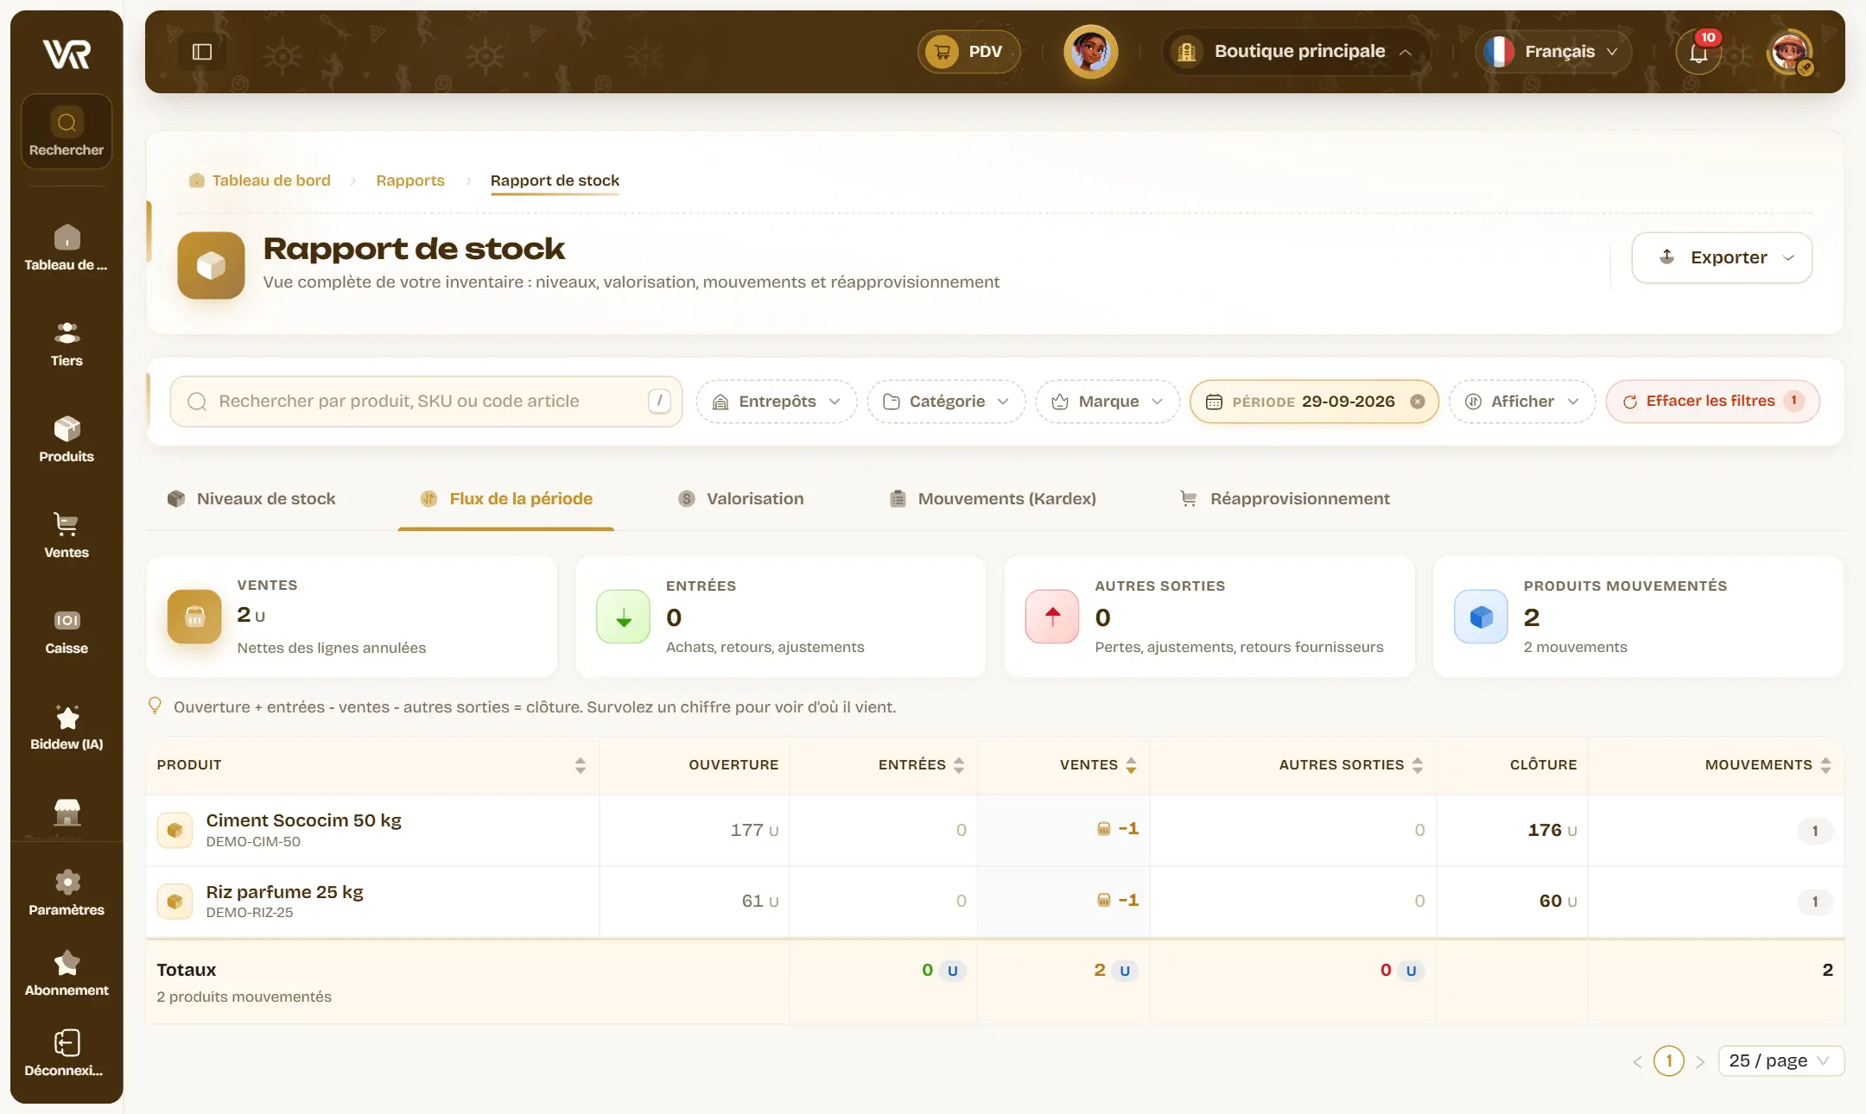Click PDV button in header
This screenshot has width=1866, height=1114.
pos(968,52)
